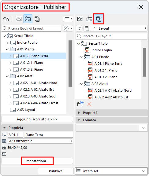Screen dimensions: 149x176
Task: Collapse A.02 Alzati folder in right tree
Action: [x=81, y=84]
